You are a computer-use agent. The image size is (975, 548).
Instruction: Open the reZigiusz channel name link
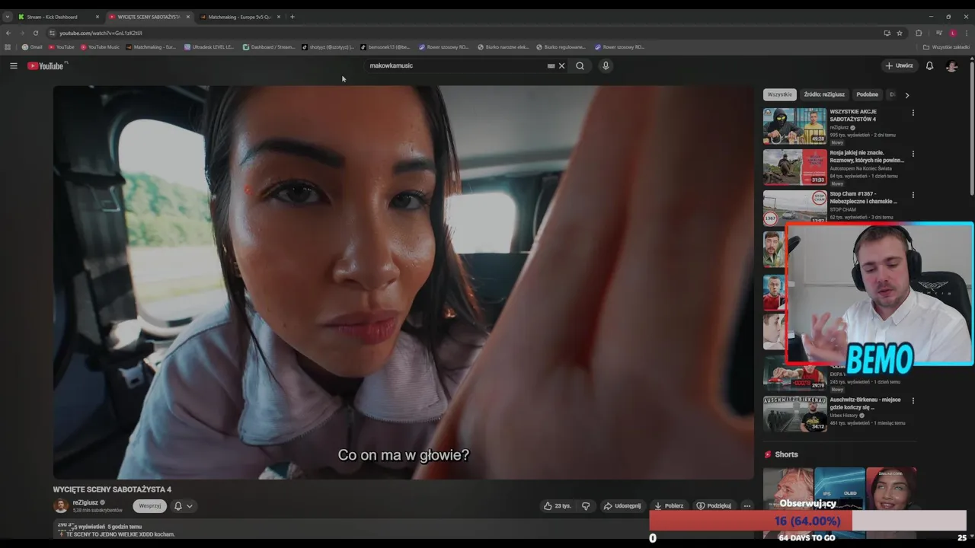point(85,502)
